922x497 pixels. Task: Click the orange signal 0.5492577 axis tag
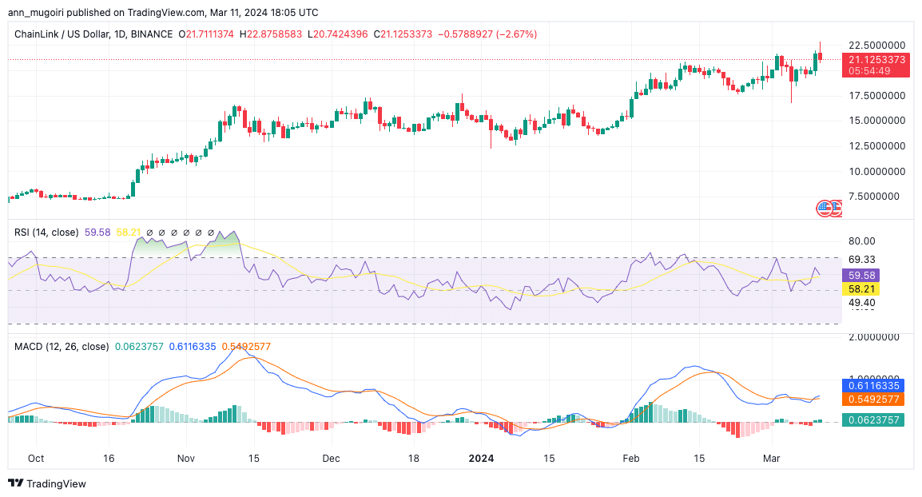pyautogui.click(x=876, y=398)
